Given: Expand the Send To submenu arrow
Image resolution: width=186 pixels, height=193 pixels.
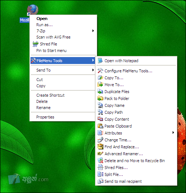Looking at the screenshot, I should click(93, 70).
